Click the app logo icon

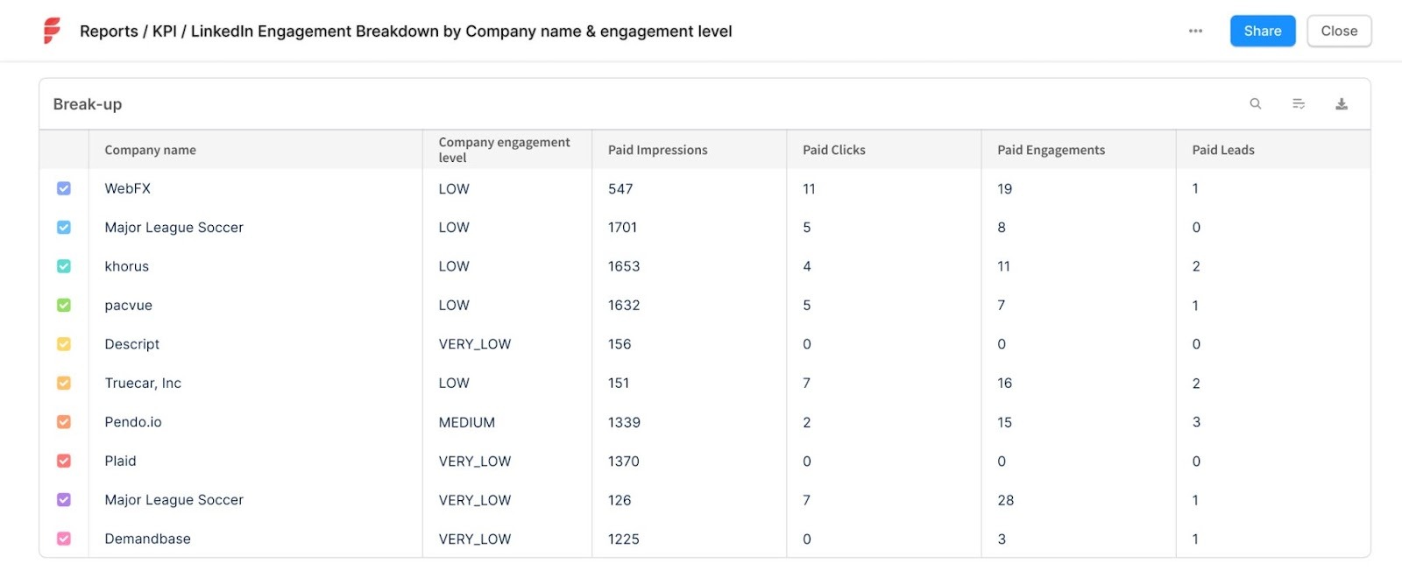point(53,31)
